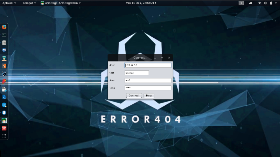Launch Maltego dock icon
This screenshot has height=157, width=280.
click(4, 74)
